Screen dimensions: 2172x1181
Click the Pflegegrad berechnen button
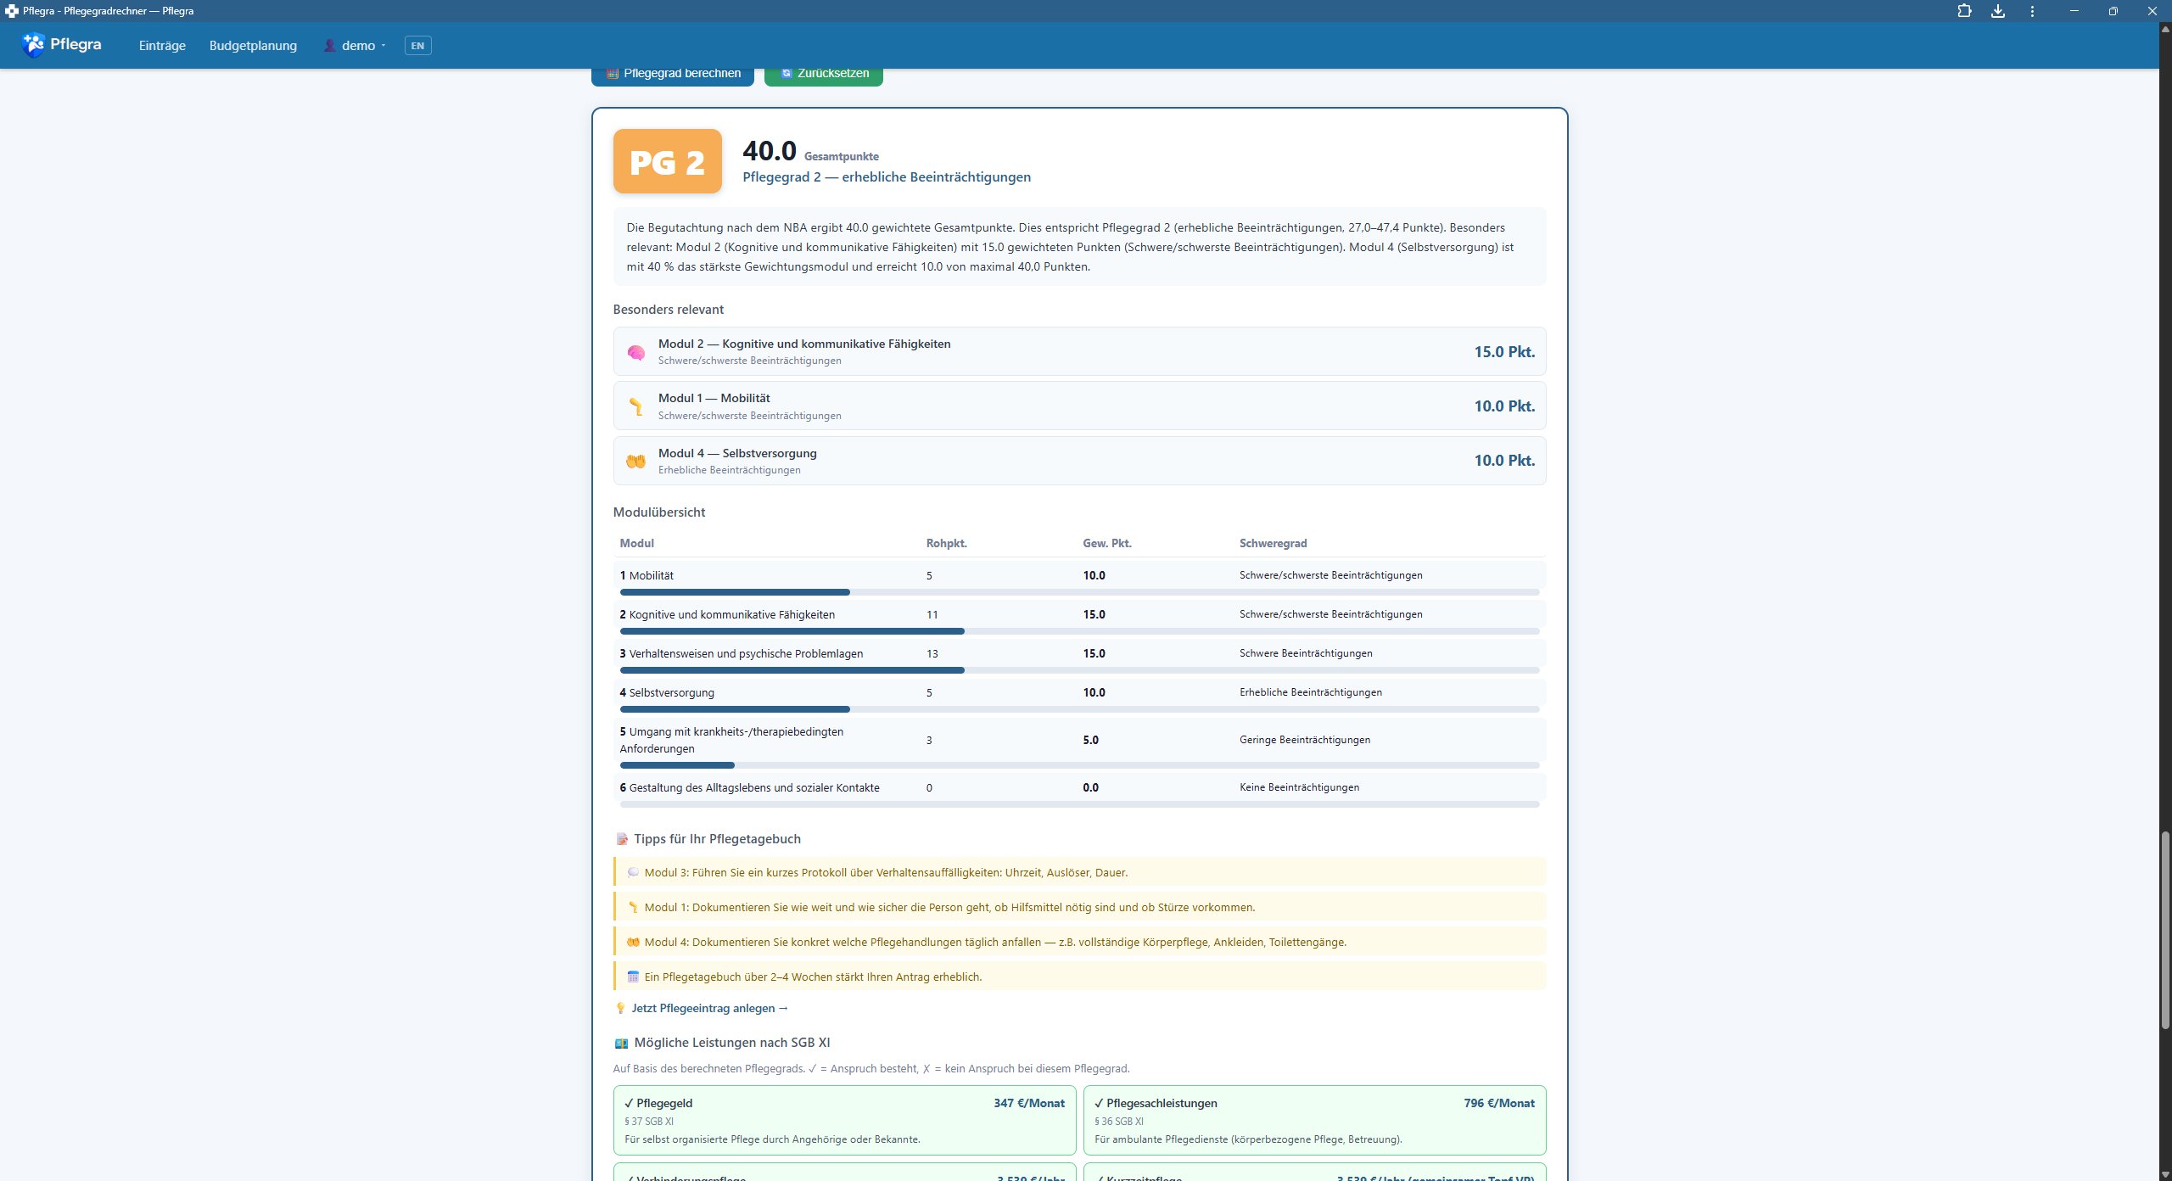673,75
